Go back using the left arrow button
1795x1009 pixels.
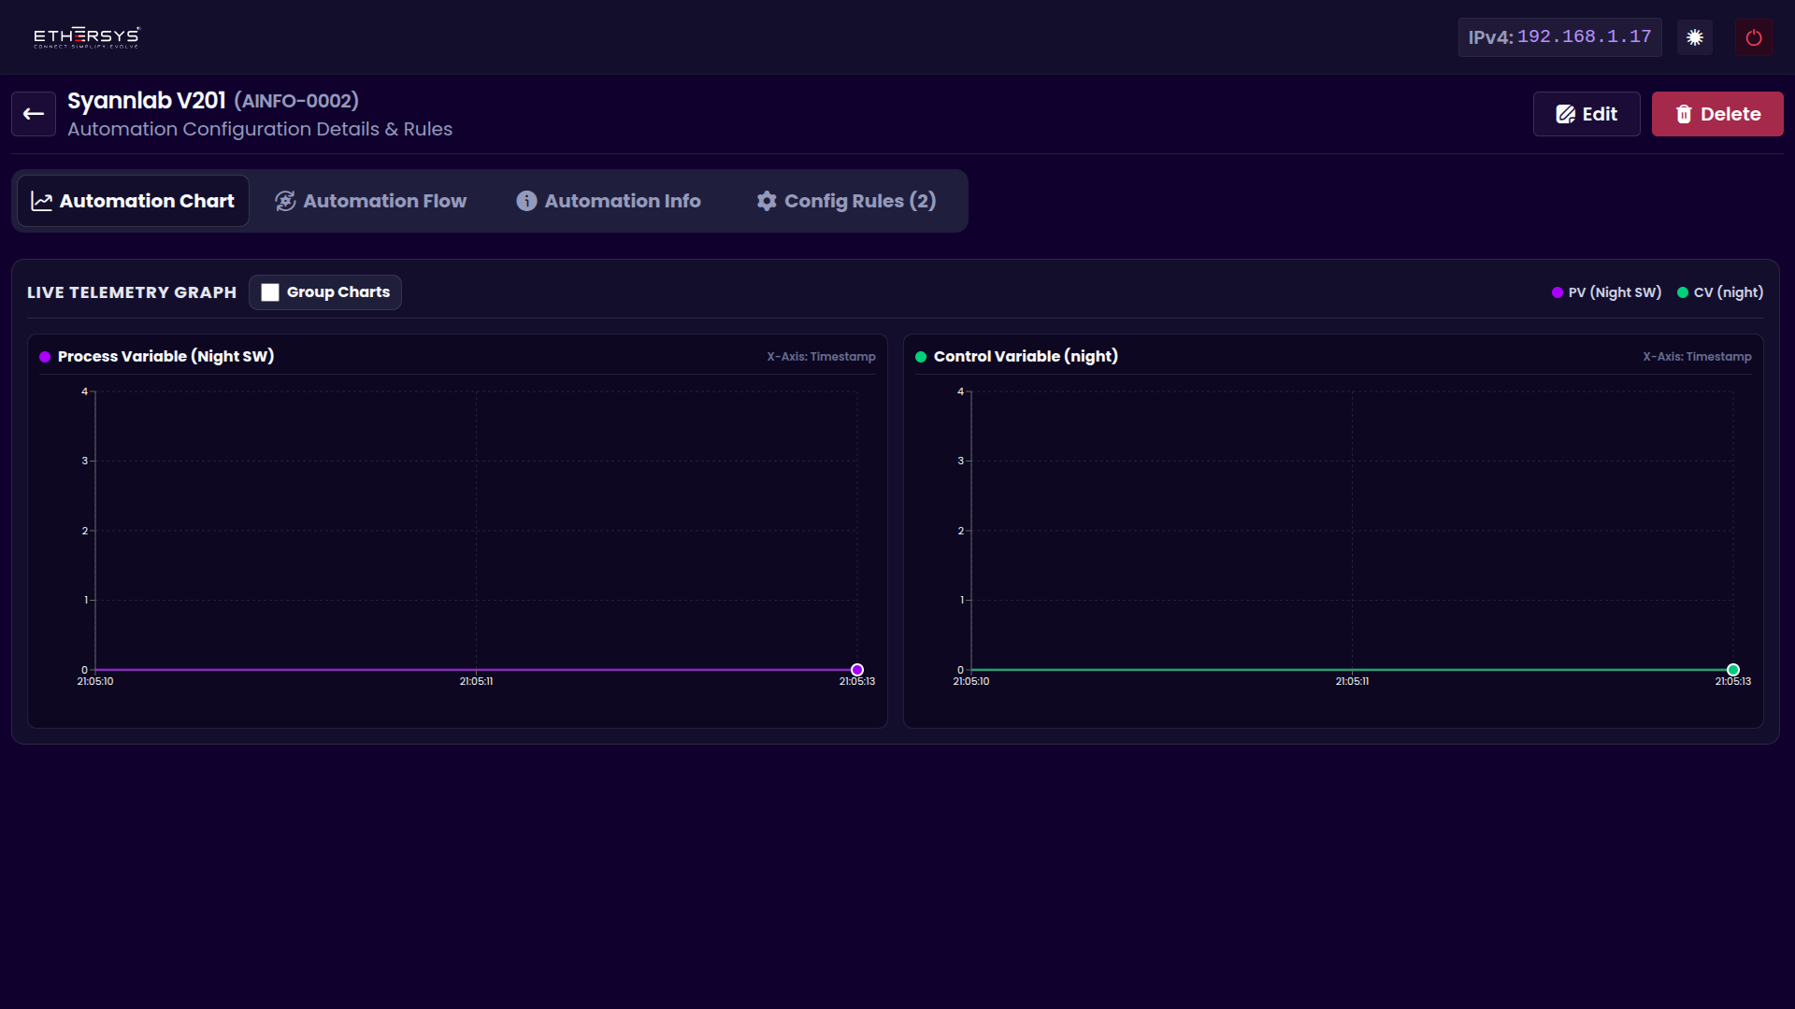(34, 114)
